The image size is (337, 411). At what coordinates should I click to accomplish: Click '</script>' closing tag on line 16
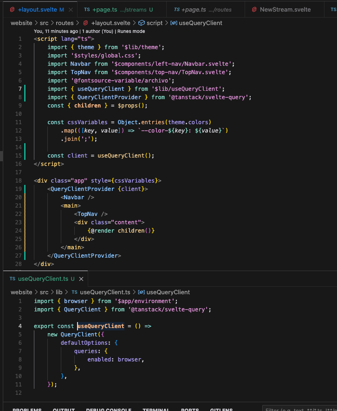click(x=49, y=164)
